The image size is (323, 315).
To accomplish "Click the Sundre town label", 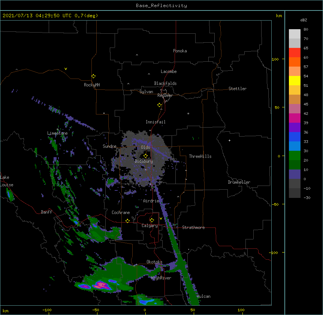I will pos(109,146).
